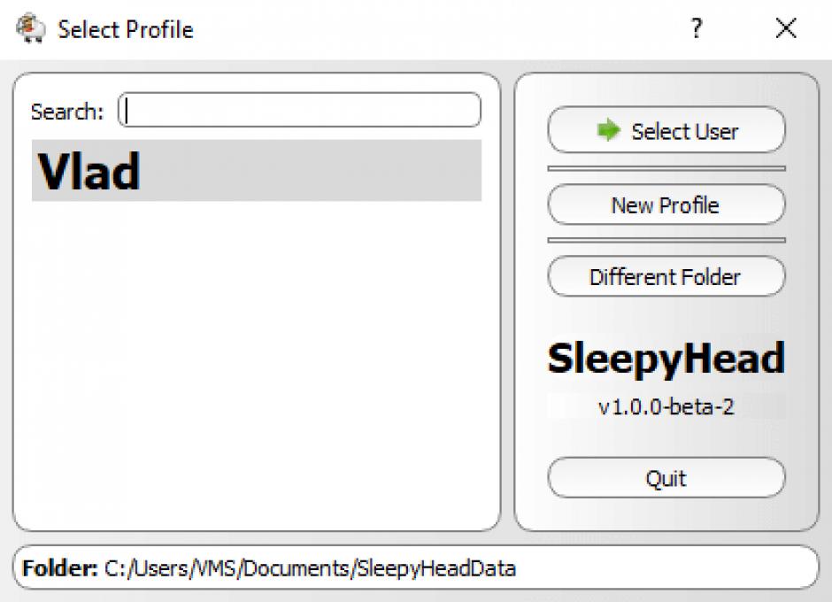Screen dimensions: 832x602
Task: Click the Select User button
Action: (666, 131)
